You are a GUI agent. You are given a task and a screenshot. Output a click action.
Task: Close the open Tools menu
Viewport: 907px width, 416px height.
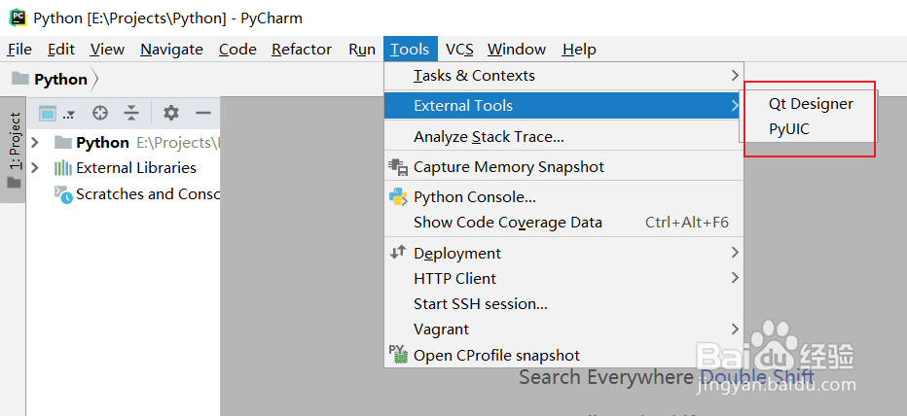point(410,50)
